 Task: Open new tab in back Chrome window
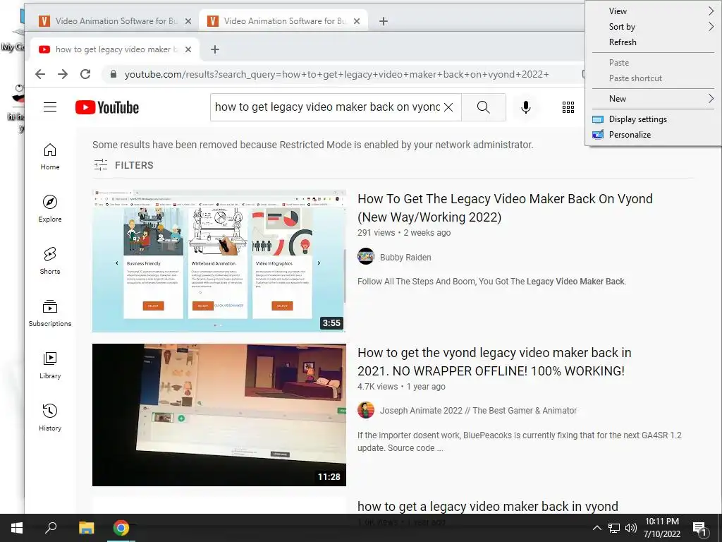pyautogui.click(x=383, y=21)
